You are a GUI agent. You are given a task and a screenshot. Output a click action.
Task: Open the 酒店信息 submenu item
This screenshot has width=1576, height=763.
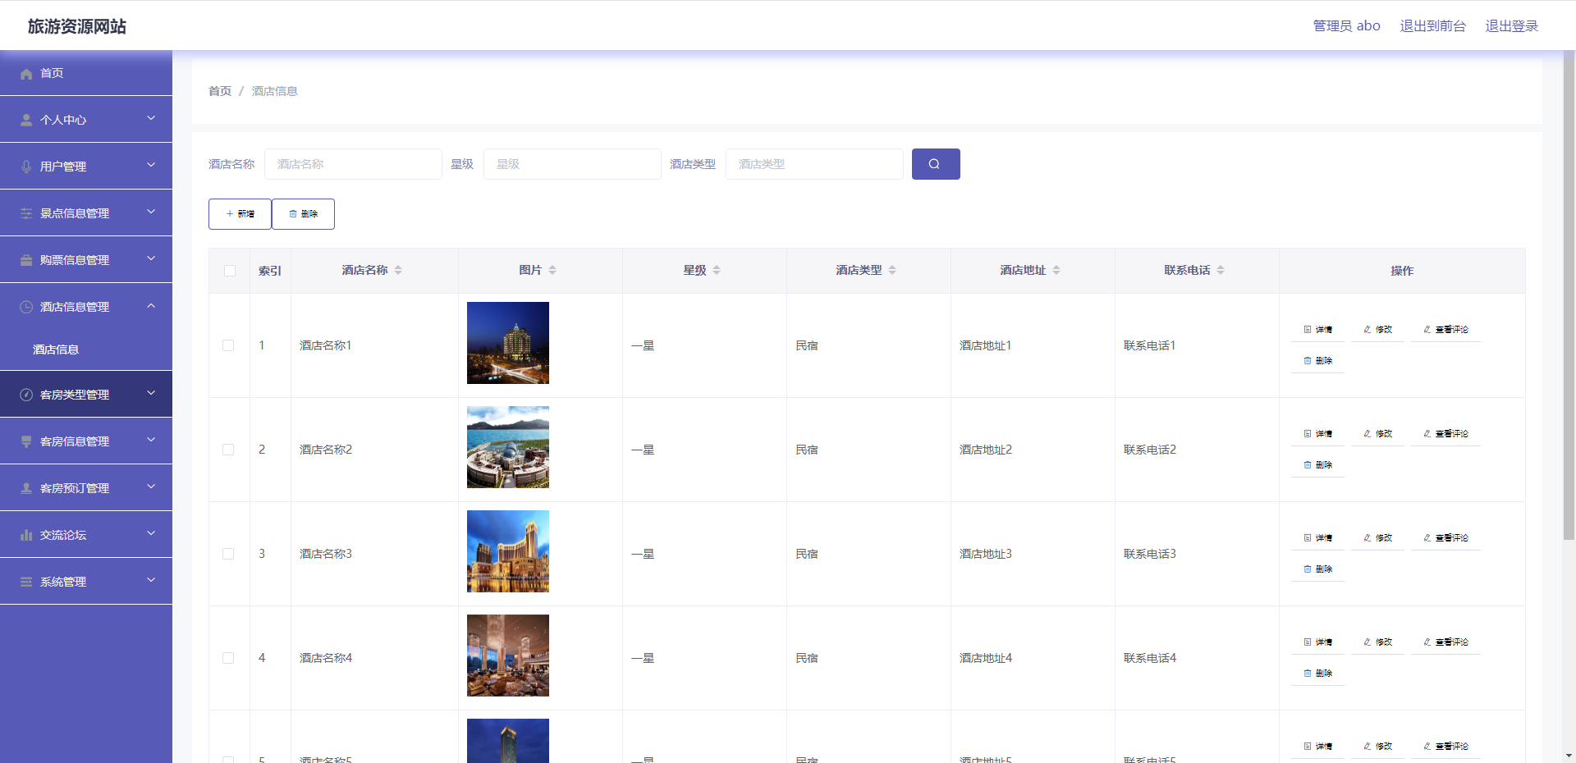pyautogui.click(x=56, y=350)
